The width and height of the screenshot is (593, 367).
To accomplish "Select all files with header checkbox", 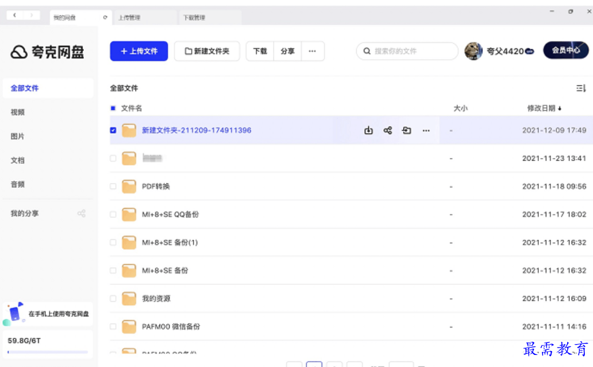I will [113, 108].
